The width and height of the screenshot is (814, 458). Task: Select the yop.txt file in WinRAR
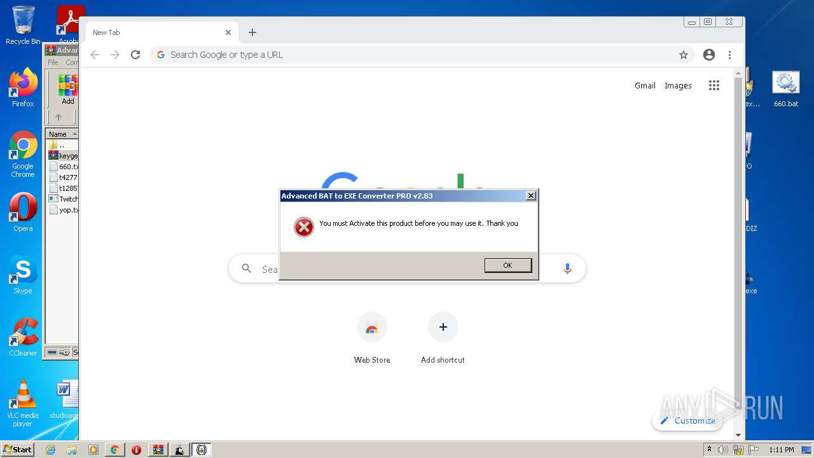pyautogui.click(x=64, y=210)
